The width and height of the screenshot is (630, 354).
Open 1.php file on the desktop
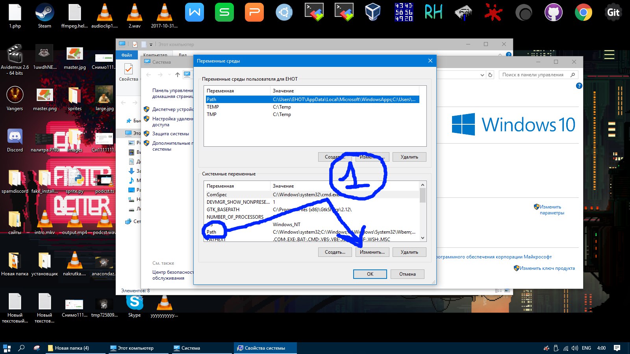tap(15, 16)
